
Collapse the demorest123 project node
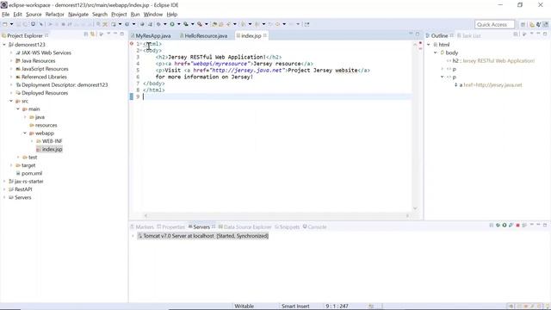point(4,45)
